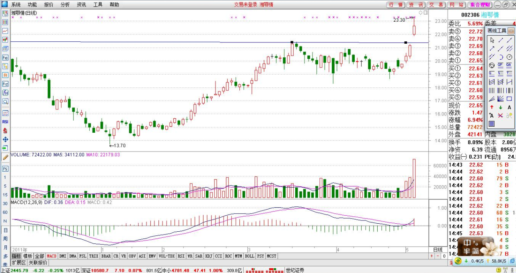This screenshot has height=273, width=516.
Task: Open the 功能 menu
Action: point(32,5)
